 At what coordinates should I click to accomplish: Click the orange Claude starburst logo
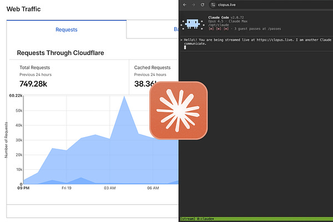point(178,110)
